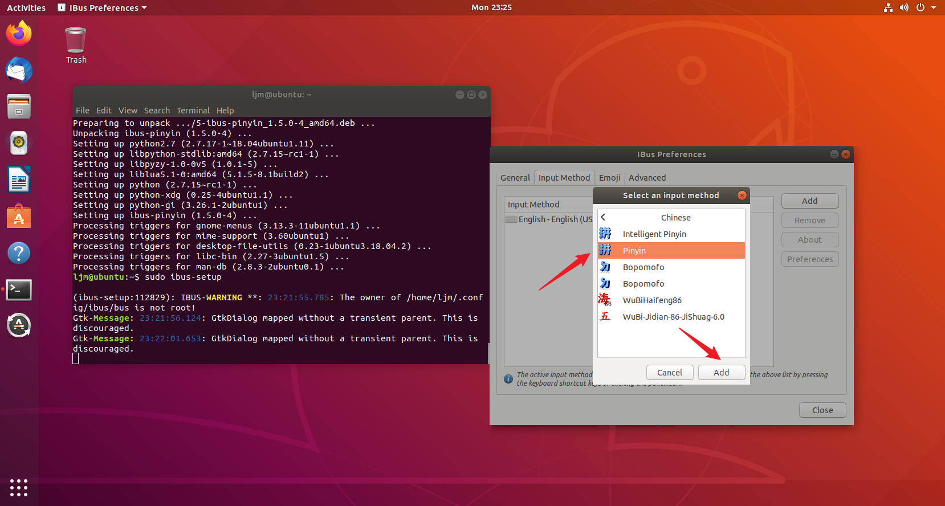Click the WuBiHaifeng86 input method icon
The width and height of the screenshot is (945, 506).
click(x=605, y=300)
